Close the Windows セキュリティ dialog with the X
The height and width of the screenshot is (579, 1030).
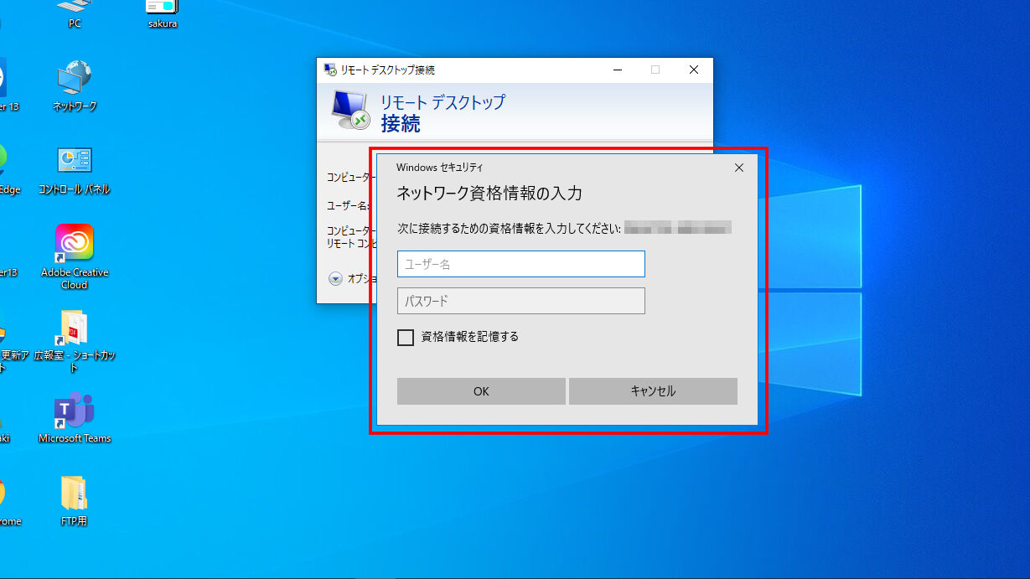click(738, 168)
